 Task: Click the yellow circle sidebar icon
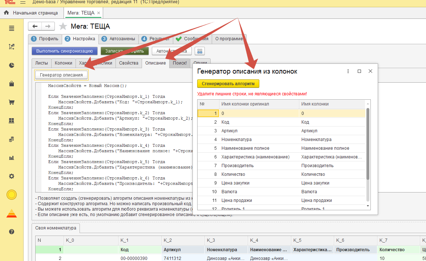click(12, 195)
